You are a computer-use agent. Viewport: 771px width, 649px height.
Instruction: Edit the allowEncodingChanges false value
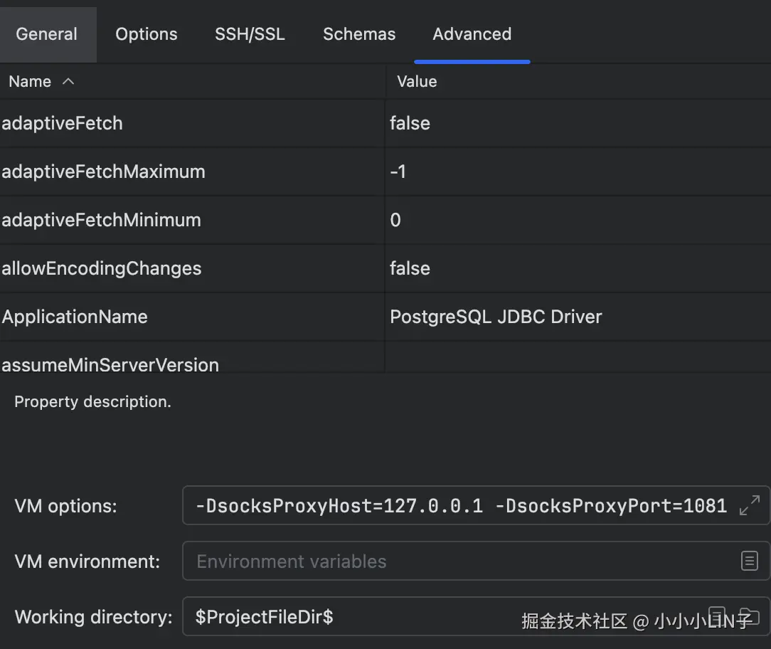pyautogui.click(x=410, y=269)
